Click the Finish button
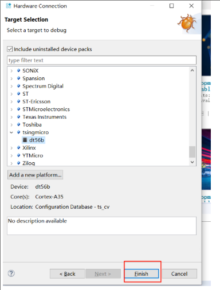This screenshot has height=290, width=220. tap(142, 274)
